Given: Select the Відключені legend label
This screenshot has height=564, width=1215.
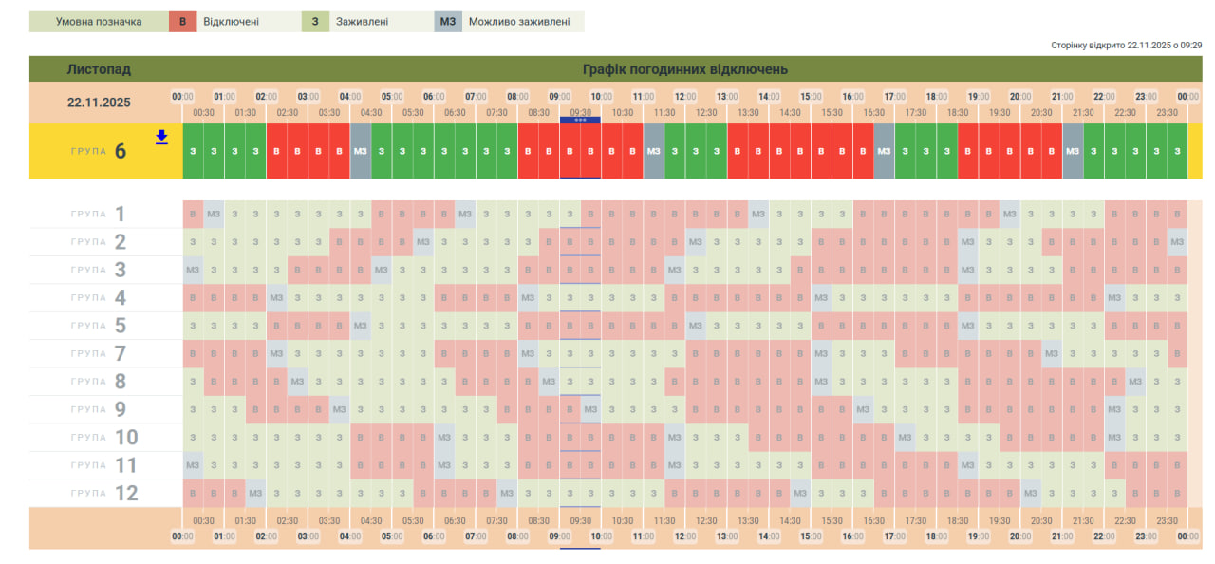Looking at the screenshot, I should click(231, 21).
